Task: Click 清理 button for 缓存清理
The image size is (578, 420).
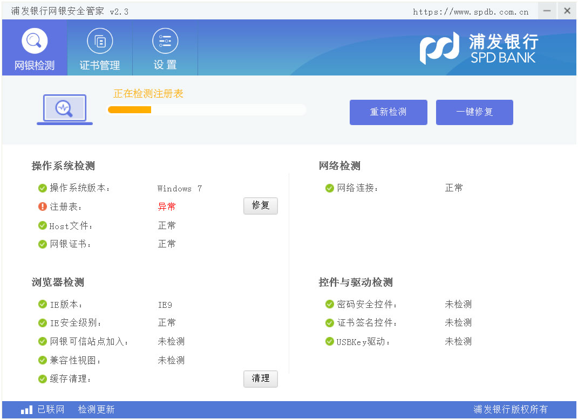Action: [x=260, y=378]
